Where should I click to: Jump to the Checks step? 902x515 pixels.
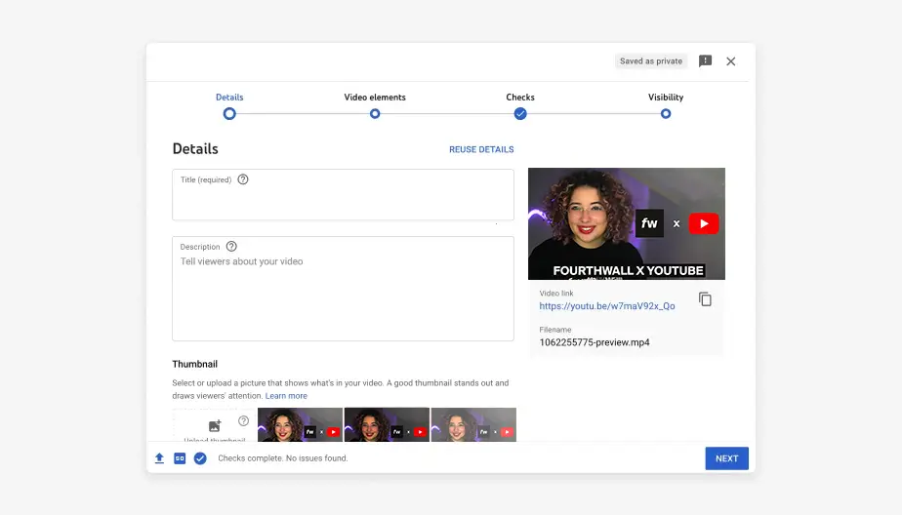520,113
